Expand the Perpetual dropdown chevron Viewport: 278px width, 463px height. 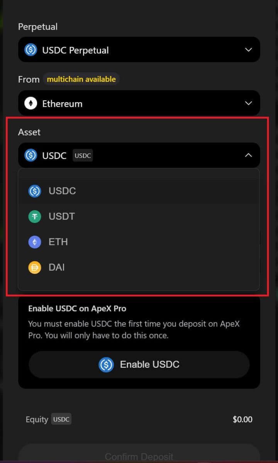pyautogui.click(x=249, y=50)
